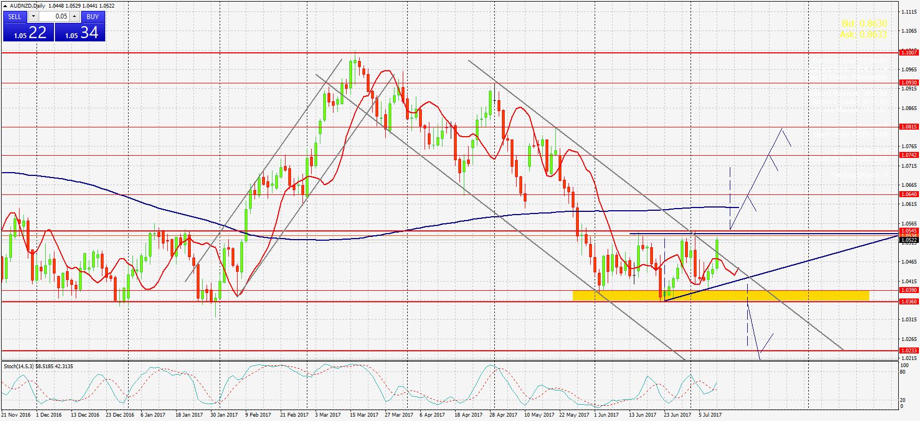
Task: Click the 1.0360 support level tag
Action: point(909,302)
